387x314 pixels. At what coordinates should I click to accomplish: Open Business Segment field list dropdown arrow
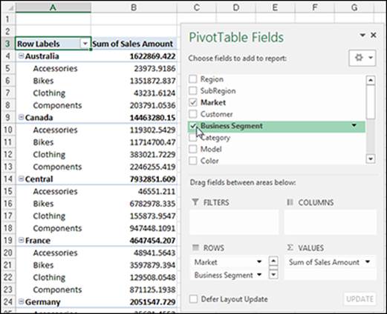(x=354, y=126)
